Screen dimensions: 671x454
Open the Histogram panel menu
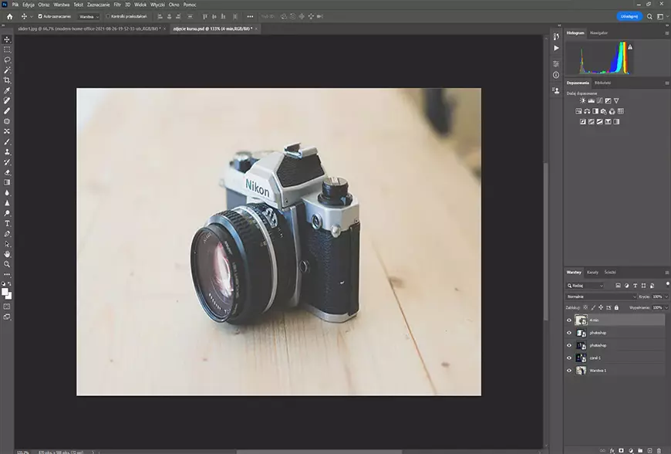(666, 33)
